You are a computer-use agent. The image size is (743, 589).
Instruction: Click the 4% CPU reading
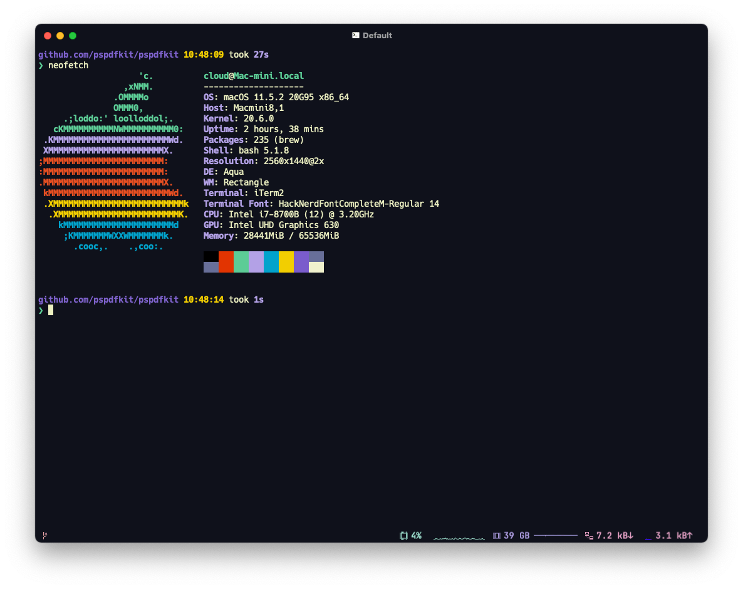417,536
